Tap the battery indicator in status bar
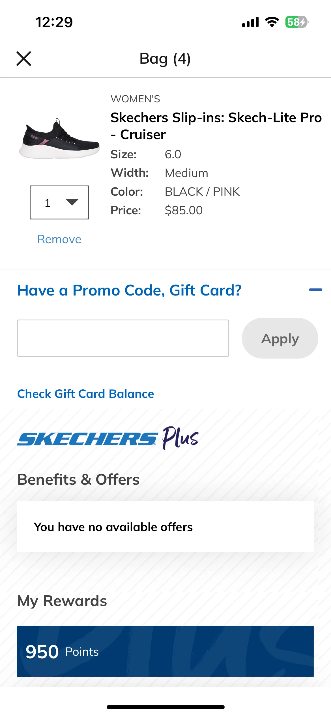Screen dimensions: 331x716 pos(297,22)
